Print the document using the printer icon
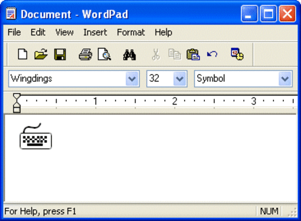Screen dimensions: 301x221 86,55
